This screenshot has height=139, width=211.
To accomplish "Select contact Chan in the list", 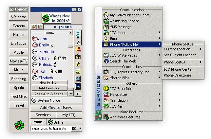I will (x=44, y=59).
